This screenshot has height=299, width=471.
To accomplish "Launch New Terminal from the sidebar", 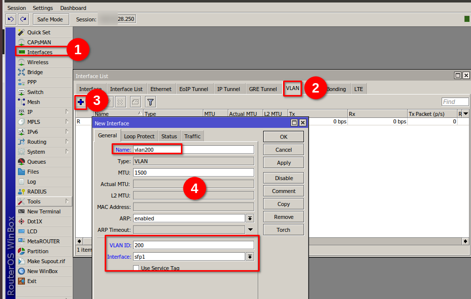I will click(44, 211).
